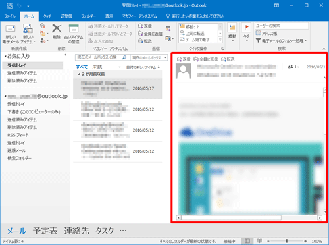The image size is (329, 245).
Task: Open ribbon display options in the title bar
Action: point(277,5)
